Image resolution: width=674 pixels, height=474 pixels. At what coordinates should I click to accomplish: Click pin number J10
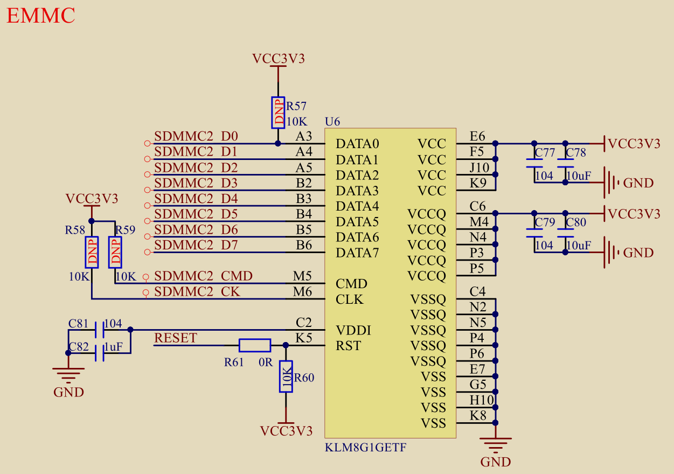(480, 168)
